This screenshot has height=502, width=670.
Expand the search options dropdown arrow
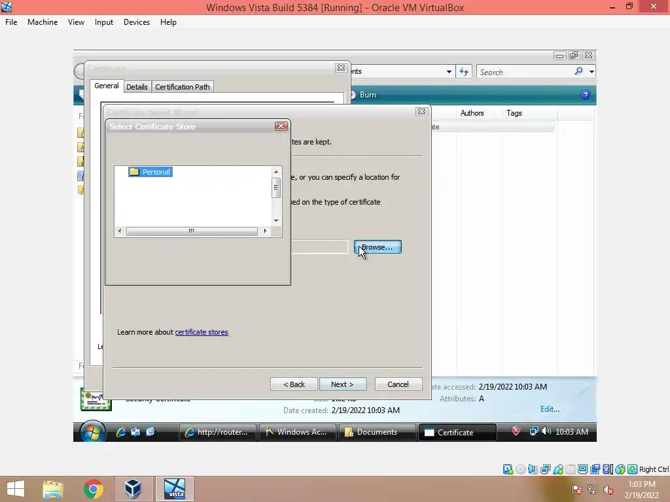click(x=591, y=72)
